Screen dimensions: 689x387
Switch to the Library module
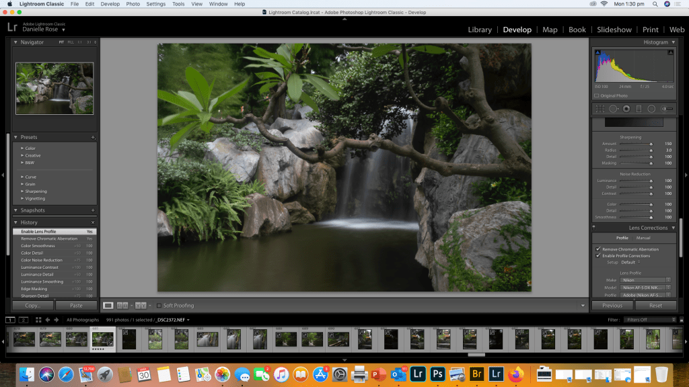[479, 30]
